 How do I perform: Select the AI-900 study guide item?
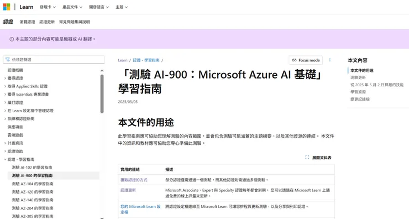click(32, 175)
